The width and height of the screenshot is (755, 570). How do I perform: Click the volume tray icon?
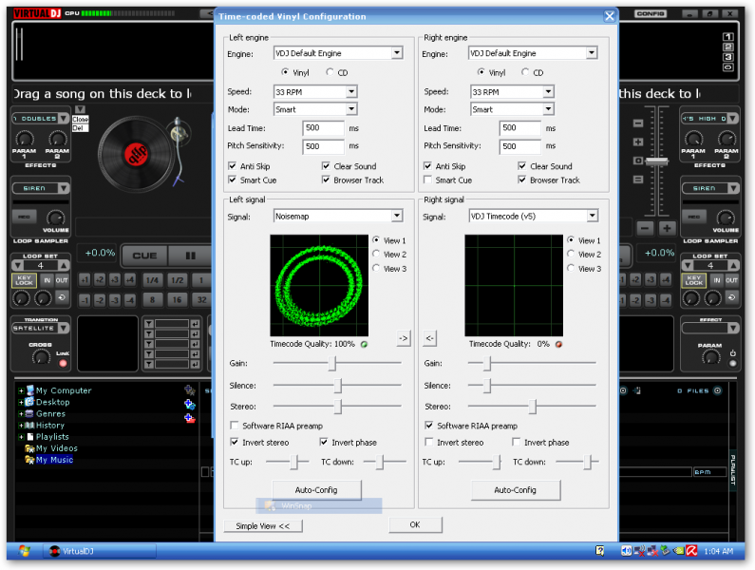click(x=626, y=551)
